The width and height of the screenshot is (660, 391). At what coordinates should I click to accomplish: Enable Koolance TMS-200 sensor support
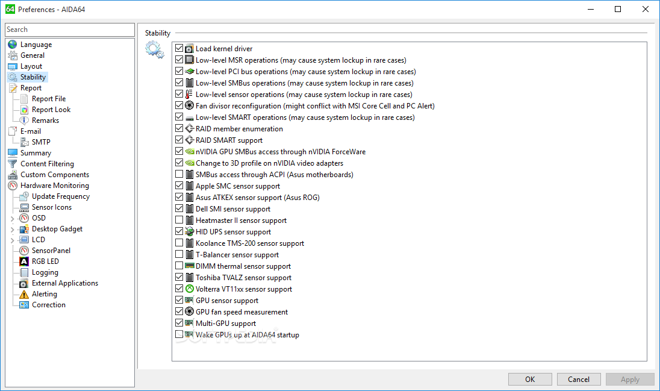pyautogui.click(x=179, y=242)
